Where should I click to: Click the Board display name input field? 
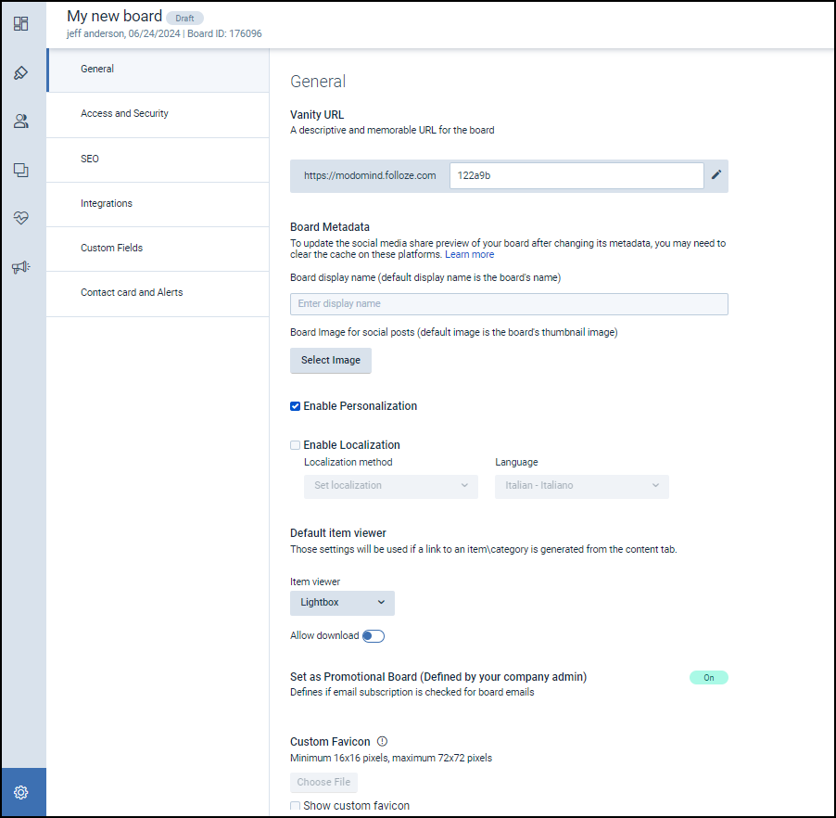(509, 304)
